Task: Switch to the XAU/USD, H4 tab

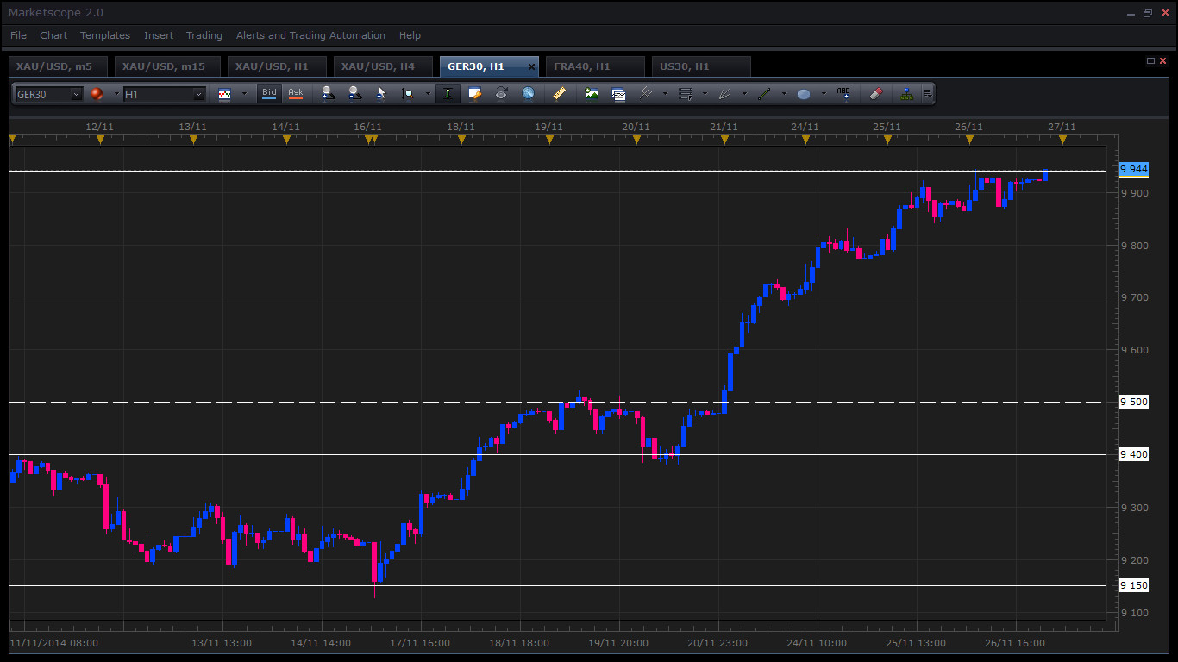Action: click(x=383, y=66)
